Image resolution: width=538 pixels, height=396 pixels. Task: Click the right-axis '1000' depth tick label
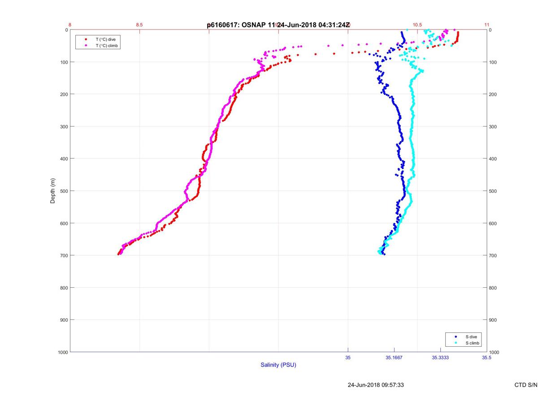pyautogui.click(x=495, y=352)
